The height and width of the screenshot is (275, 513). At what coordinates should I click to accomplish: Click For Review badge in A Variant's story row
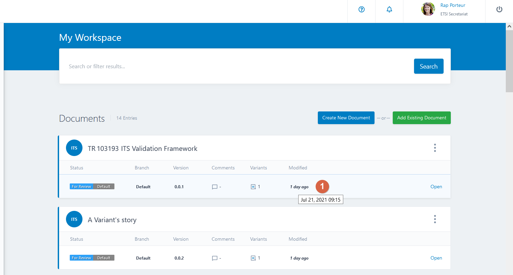[81, 258]
